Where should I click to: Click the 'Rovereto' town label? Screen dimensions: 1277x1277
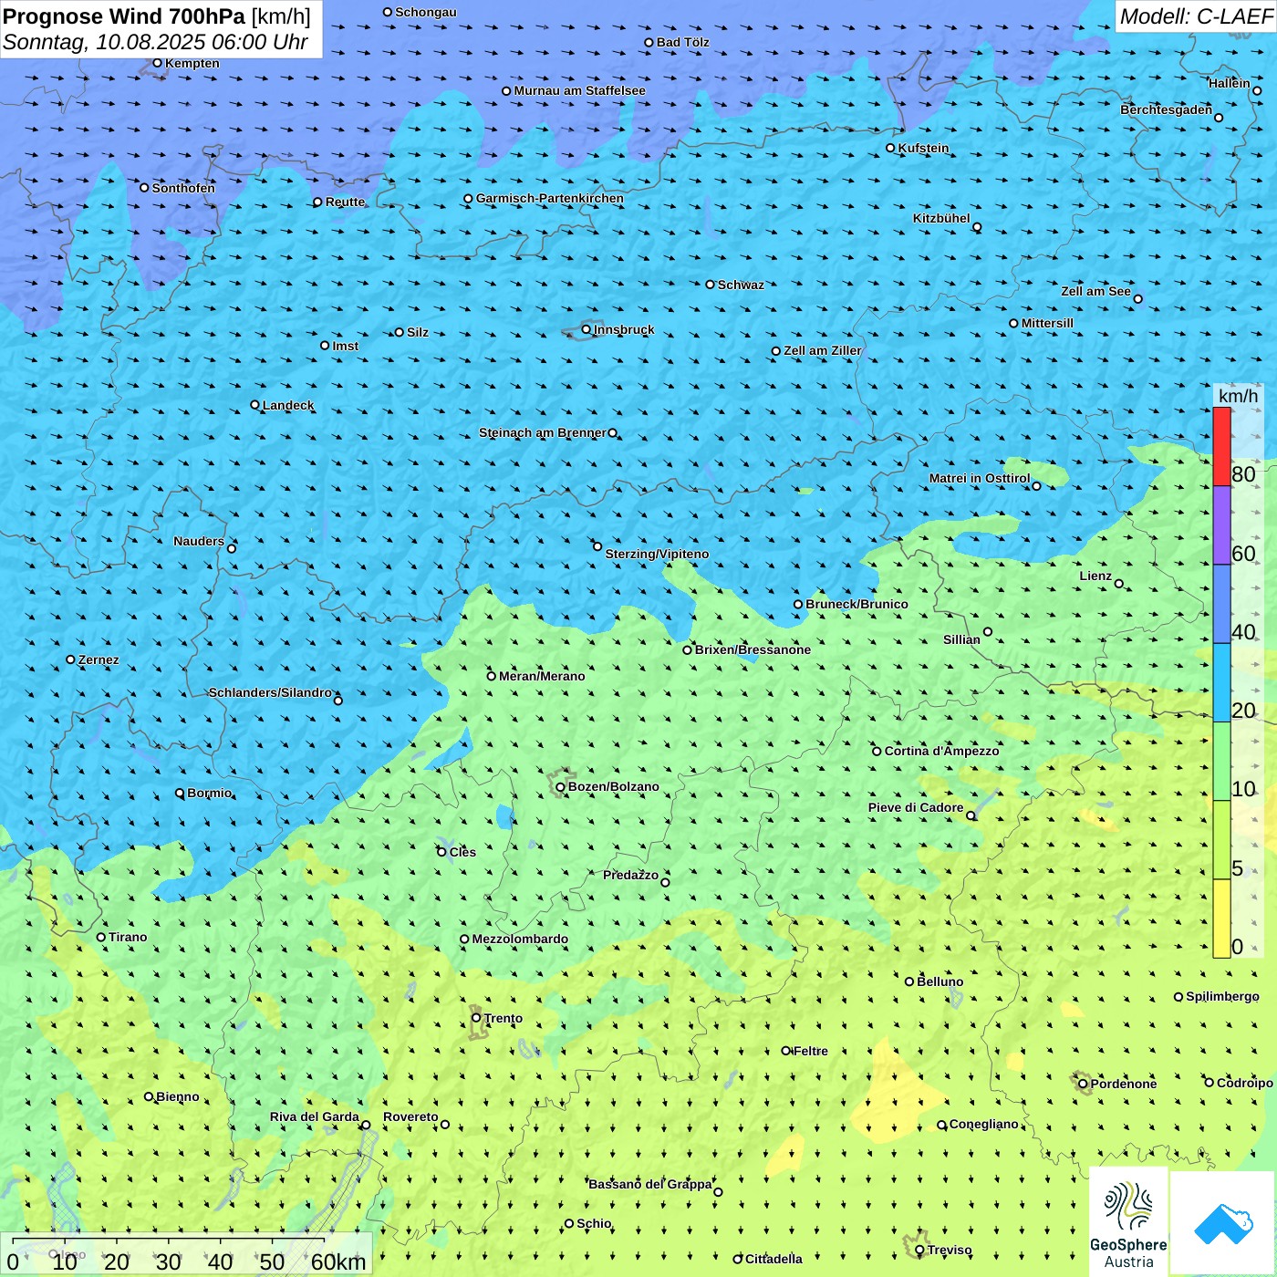point(410,1116)
